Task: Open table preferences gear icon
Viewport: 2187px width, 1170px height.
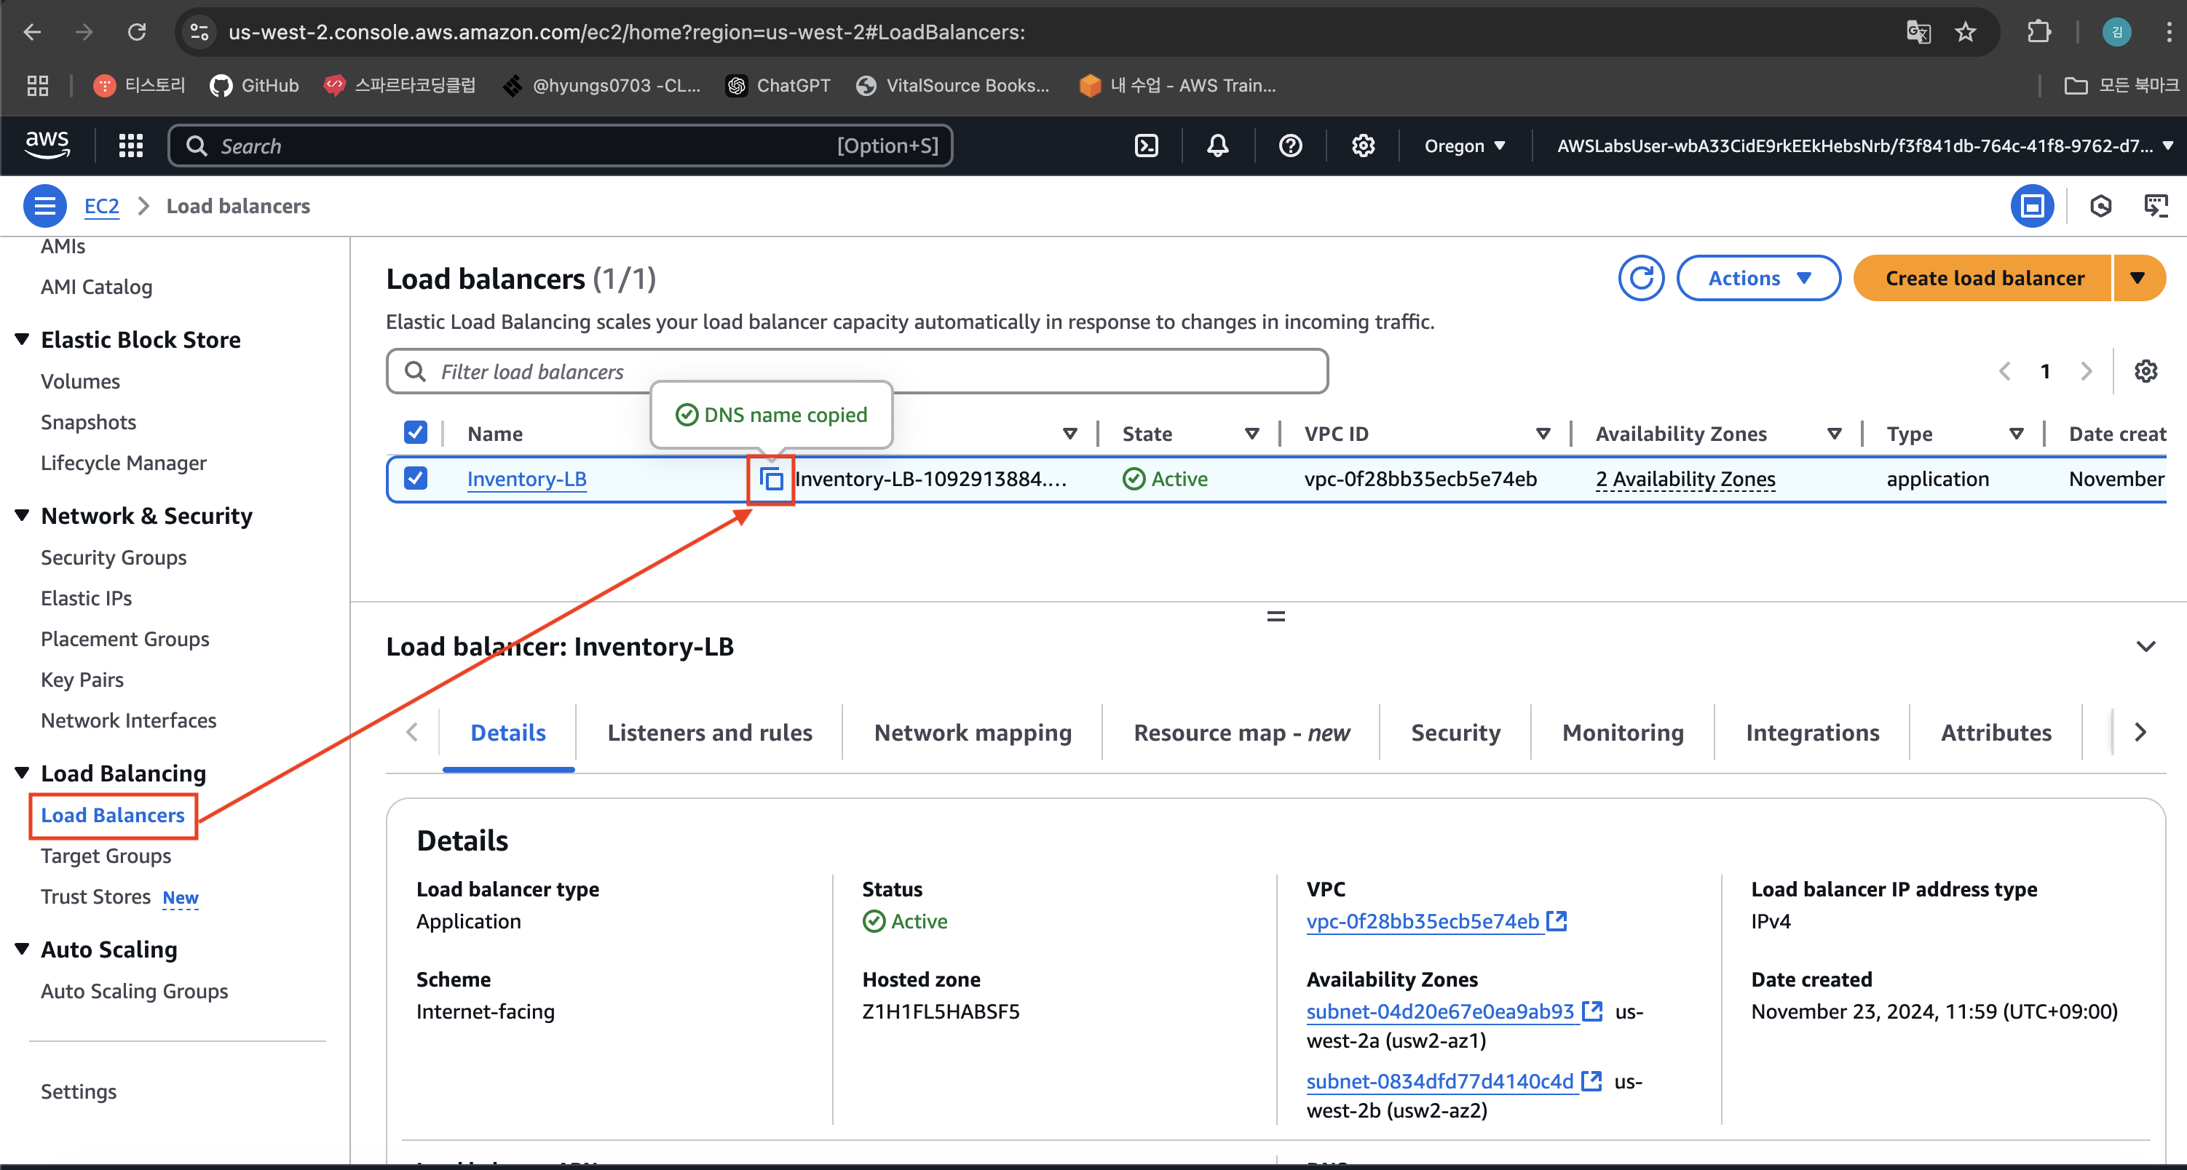Action: [2146, 372]
